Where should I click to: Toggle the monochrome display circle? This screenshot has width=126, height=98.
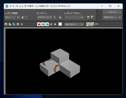(x=55, y=24)
